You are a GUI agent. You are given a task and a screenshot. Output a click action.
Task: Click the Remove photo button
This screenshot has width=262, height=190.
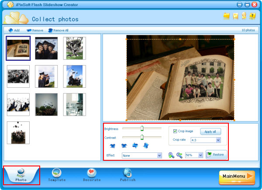[35, 30]
